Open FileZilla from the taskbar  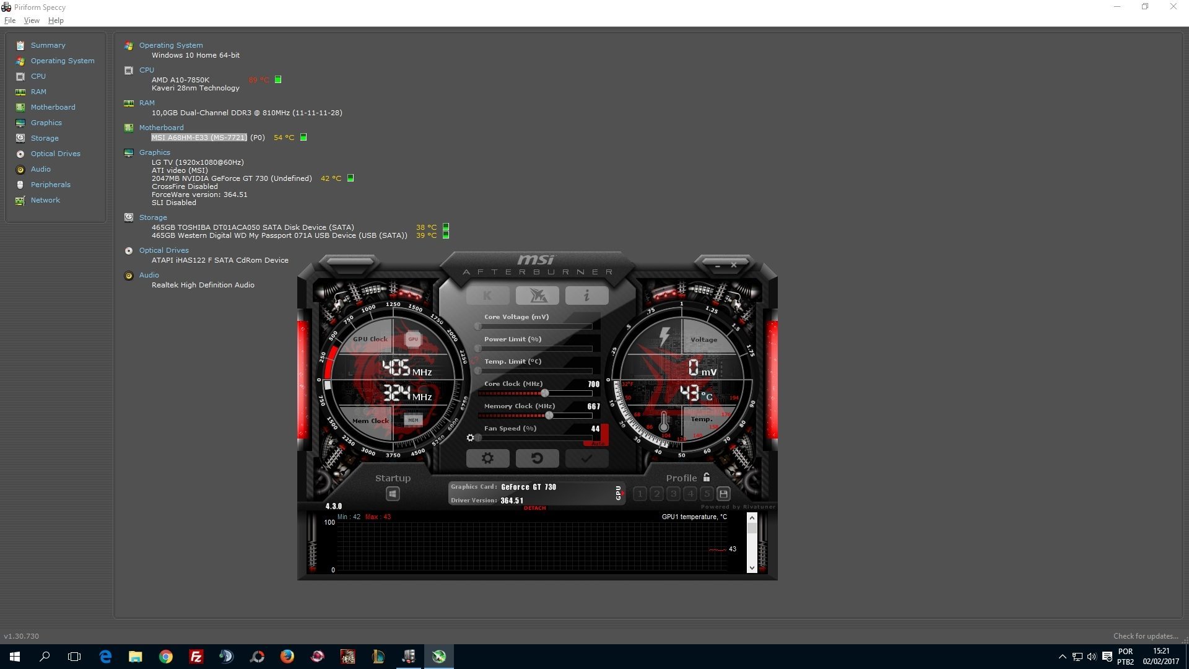pyautogui.click(x=196, y=657)
